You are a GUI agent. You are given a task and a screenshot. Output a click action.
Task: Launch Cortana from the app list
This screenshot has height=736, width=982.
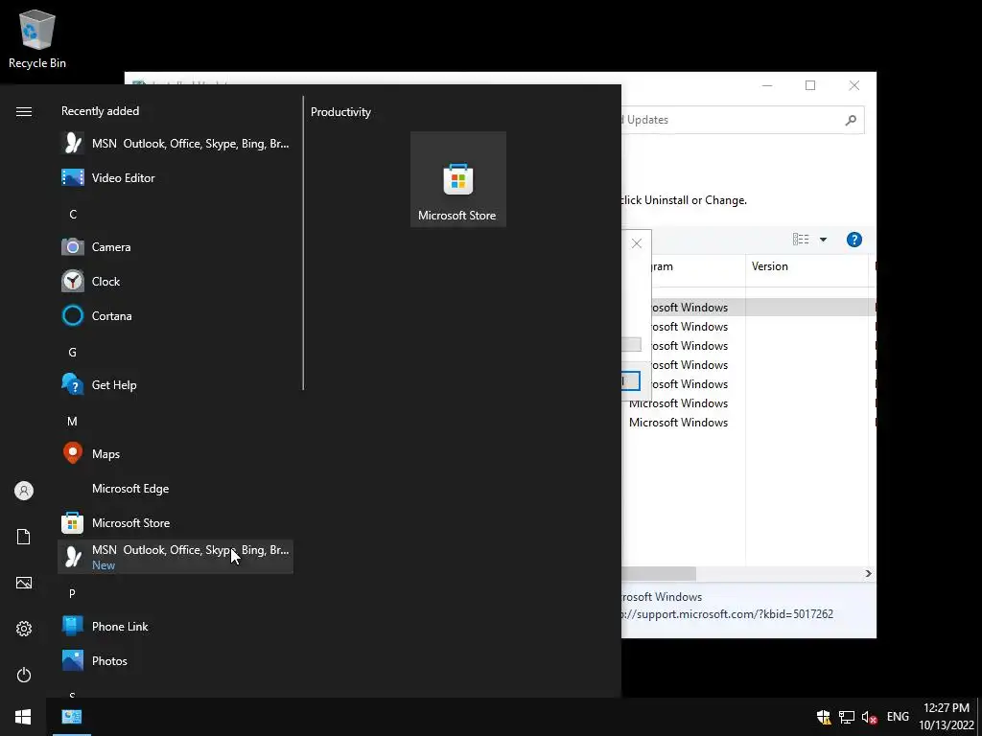(175, 315)
